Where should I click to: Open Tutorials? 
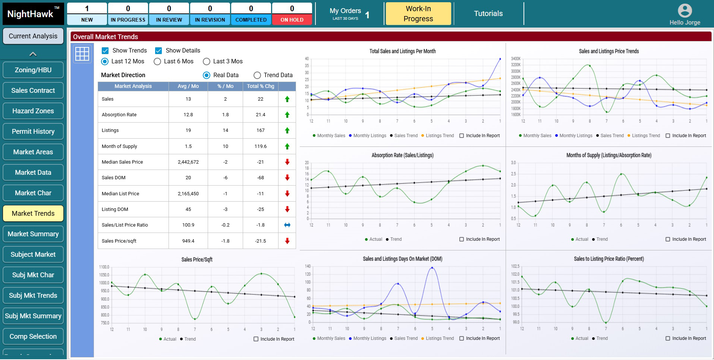pyautogui.click(x=488, y=14)
